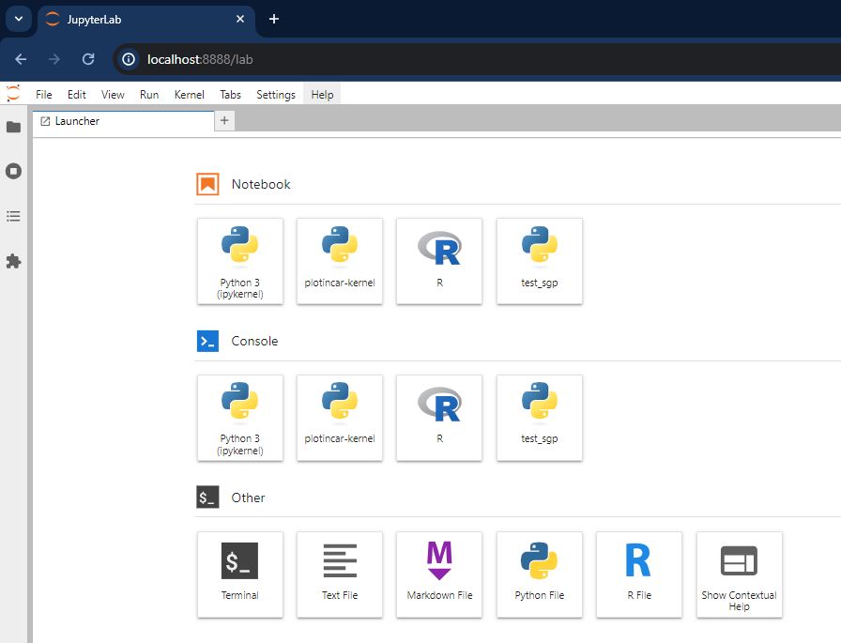Start Python 3 (ipykernel) console

click(239, 418)
